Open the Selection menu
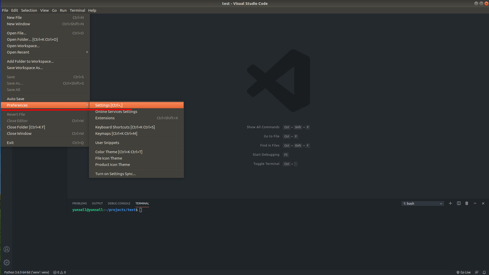 tap(29, 10)
